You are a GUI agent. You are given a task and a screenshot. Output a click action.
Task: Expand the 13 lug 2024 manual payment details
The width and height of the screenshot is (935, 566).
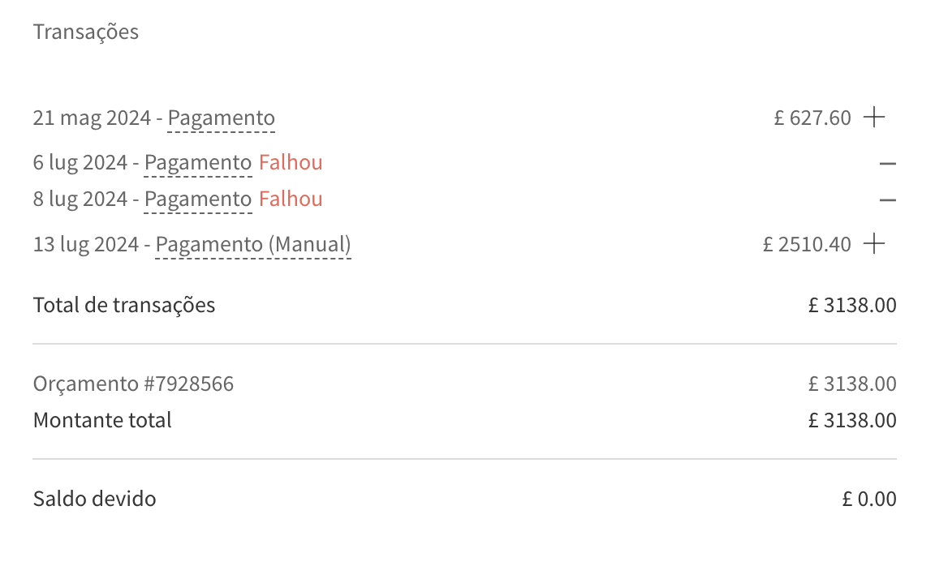(x=875, y=243)
